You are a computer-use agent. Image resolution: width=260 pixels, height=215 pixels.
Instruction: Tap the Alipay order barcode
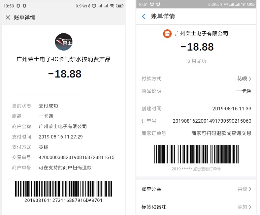196,154
